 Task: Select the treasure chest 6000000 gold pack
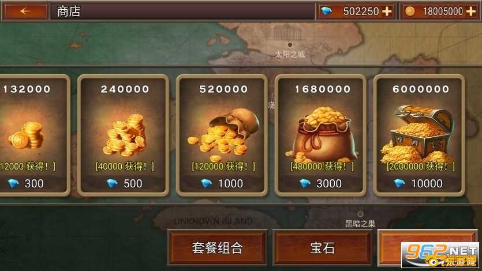[x=419, y=135]
